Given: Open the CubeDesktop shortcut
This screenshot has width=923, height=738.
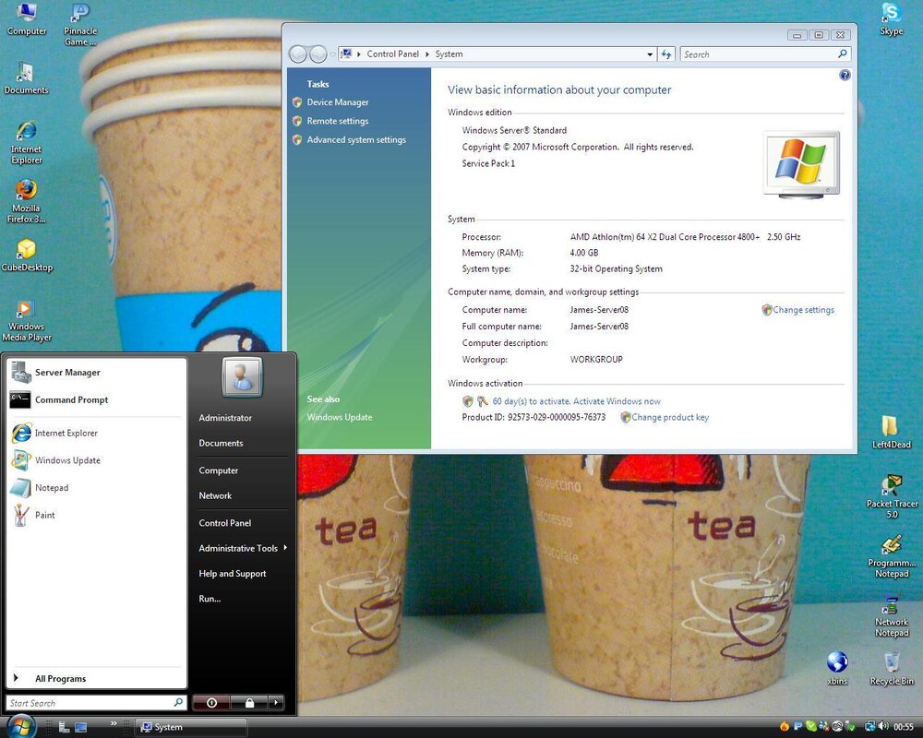Looking at the screenshot, I should pos(27,256).
